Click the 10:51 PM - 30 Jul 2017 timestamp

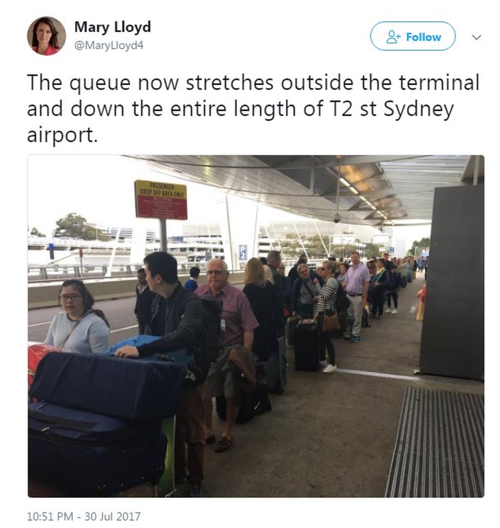[84, 516]
